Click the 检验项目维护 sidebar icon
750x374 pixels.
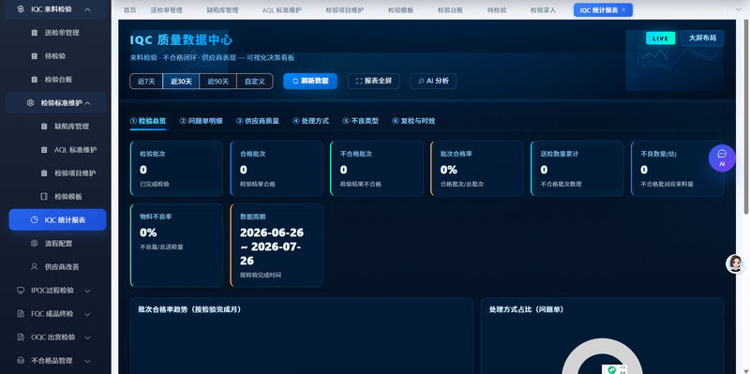point(44,173)
